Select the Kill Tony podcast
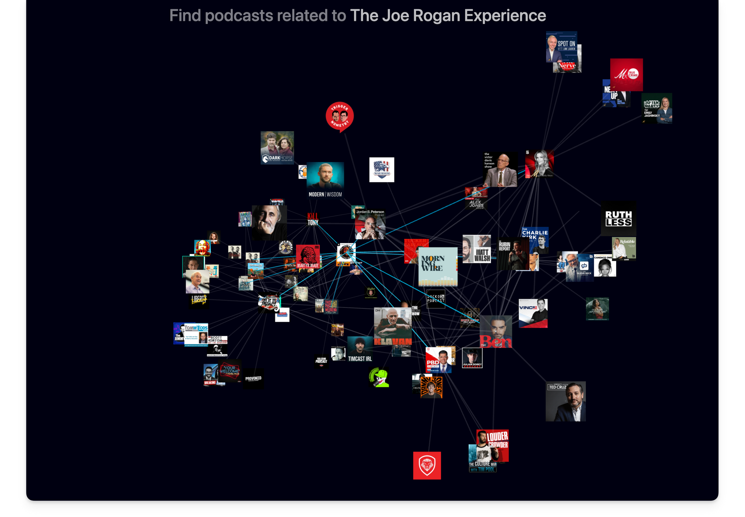The height and width of the screenshot is (517, 745). pyautogui.click(x=313, y=219)
